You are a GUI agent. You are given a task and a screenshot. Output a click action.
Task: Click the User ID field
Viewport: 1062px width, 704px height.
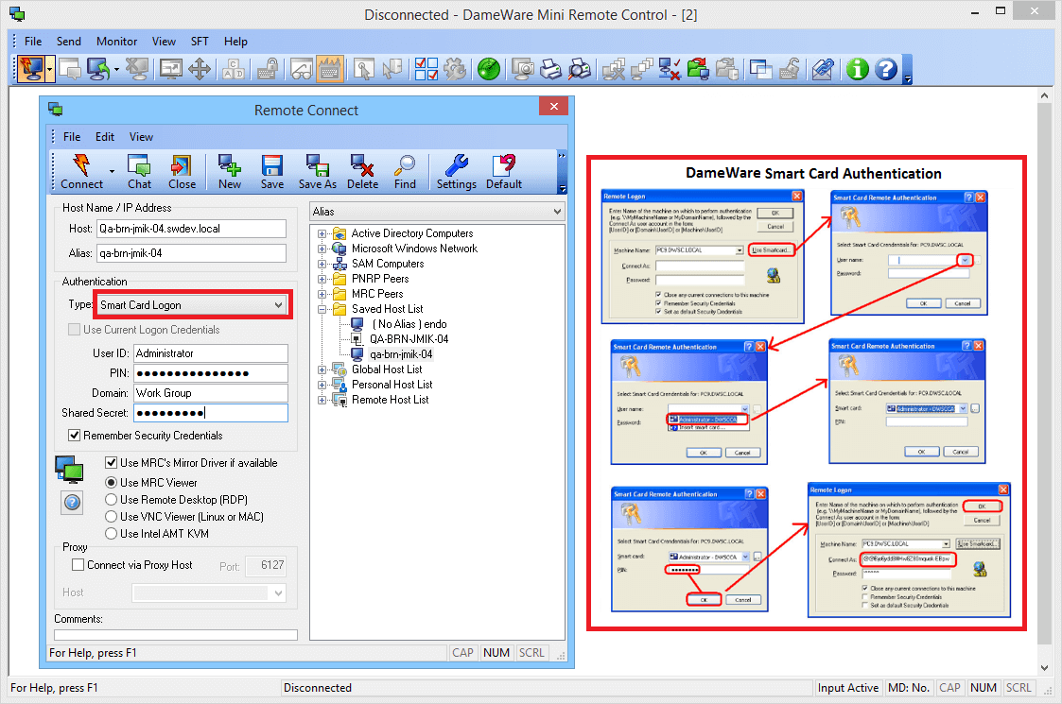pyautogui.click(x=210, y=353)
